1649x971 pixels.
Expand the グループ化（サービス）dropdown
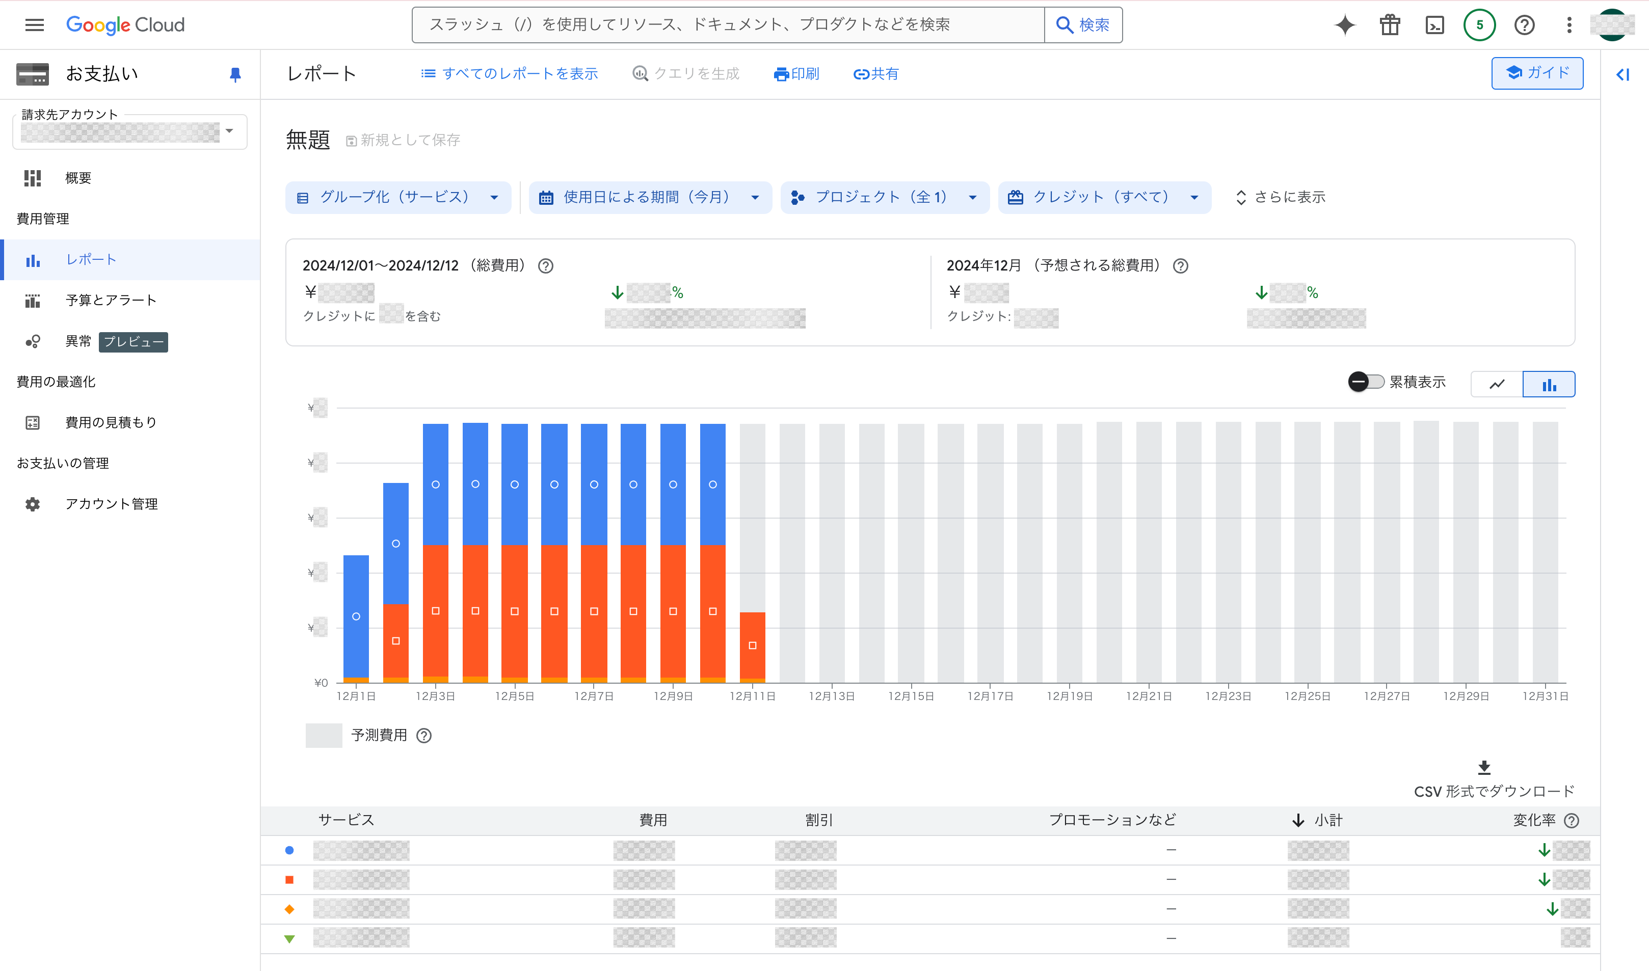click(x=398, y=197)
